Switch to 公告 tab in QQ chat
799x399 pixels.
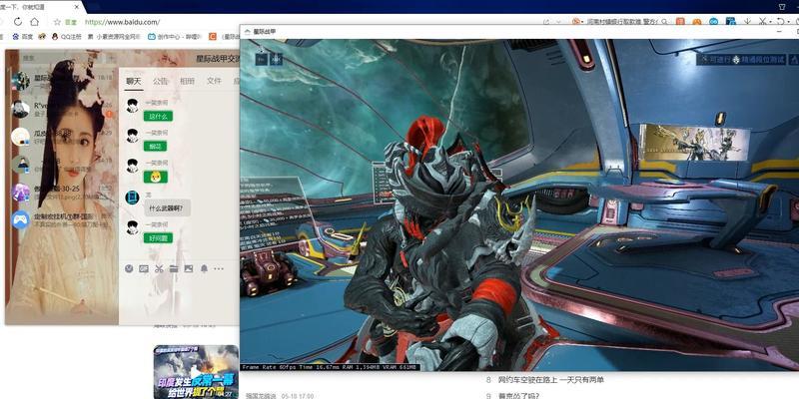coord(161,81)
